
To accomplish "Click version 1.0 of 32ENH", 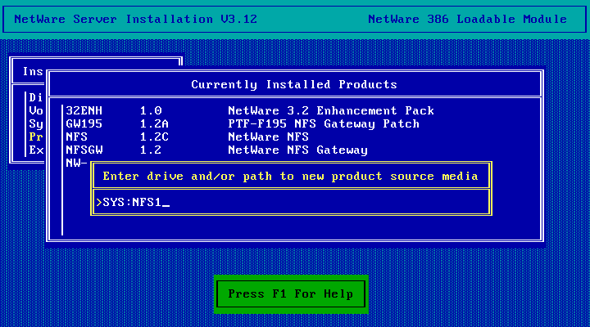I will [x=151, y=110].
